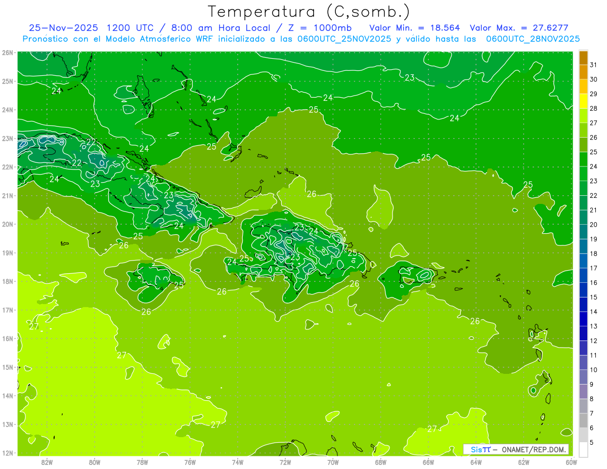607x469 pixels.
Task: Select the date text '25-Nov-2025 1200 UTC'
Action: pos(92,28)
